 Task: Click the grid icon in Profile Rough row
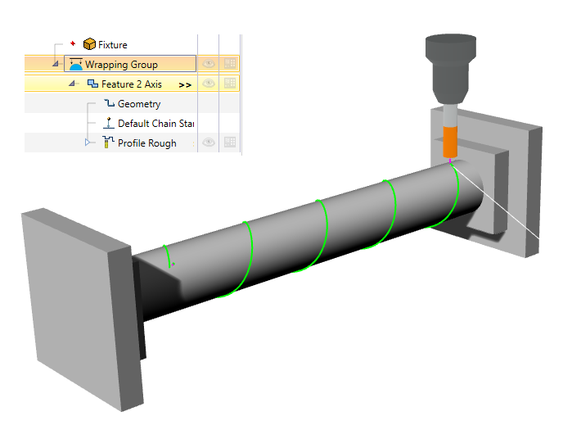click(230, 143)
